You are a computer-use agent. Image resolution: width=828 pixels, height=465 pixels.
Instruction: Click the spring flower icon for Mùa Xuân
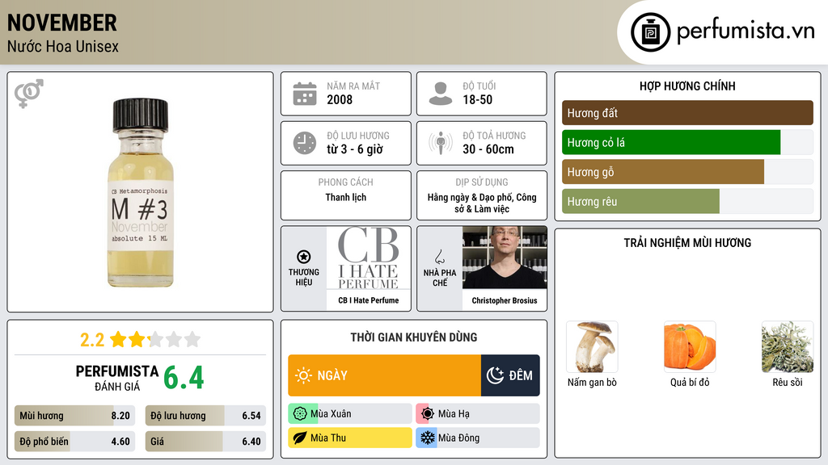click(x=300, y=414)
